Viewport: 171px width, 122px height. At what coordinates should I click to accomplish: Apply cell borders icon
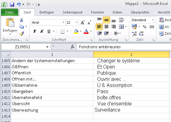click(62, 31)
